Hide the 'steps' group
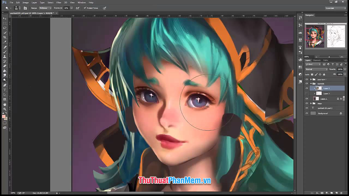 coord(307,103)
